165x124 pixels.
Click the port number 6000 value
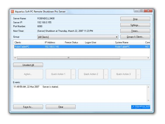[40, 26]
